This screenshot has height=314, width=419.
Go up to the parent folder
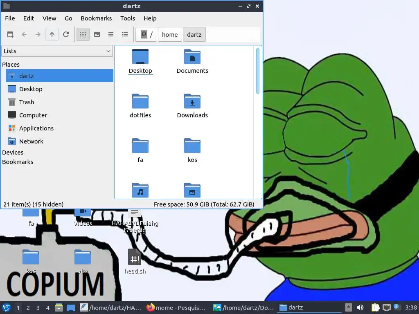(x=52, y=34)
